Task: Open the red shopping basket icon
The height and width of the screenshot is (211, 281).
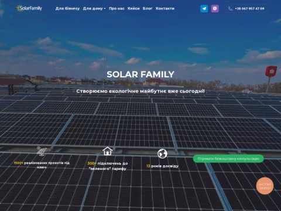Action: [271, 72]
